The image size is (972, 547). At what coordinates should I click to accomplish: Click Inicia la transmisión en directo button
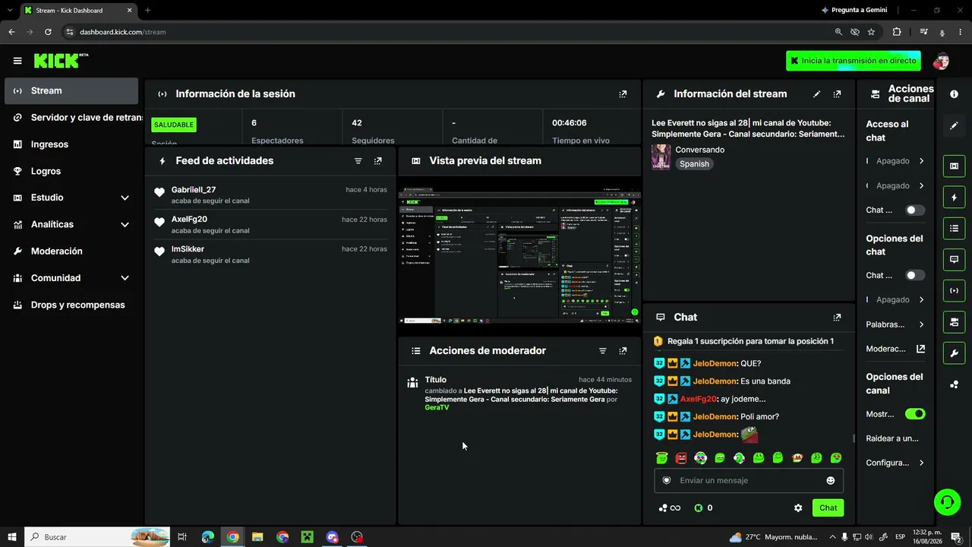pos(854,61)
